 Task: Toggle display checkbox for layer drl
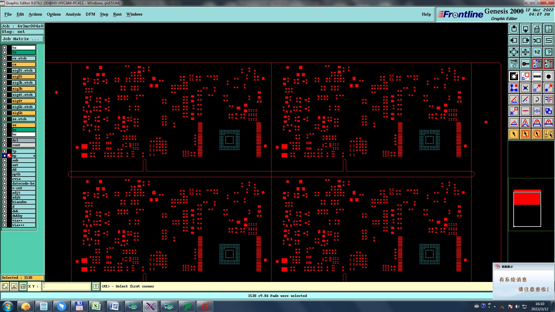coord(5,140)
